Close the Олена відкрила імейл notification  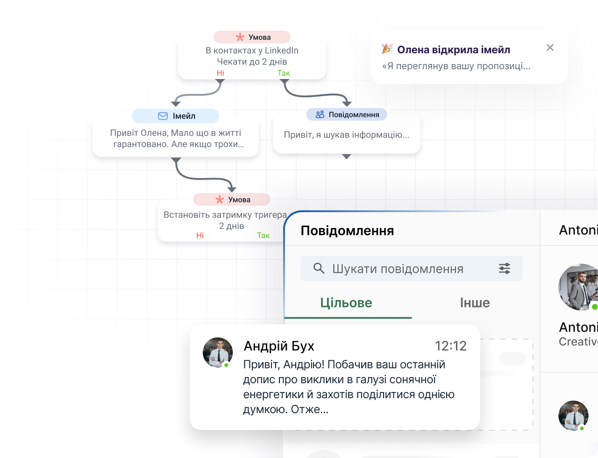tap(550, 47)
